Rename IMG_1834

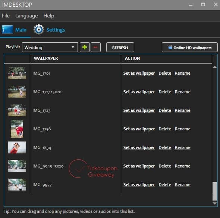pyautogui.click(x=183, y=147)
